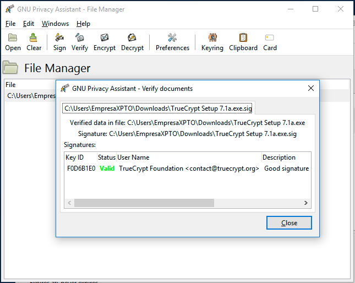355x283 pixels.
Task: Maximize the GNU Privacy Assistant window
Action: point(315,9)
